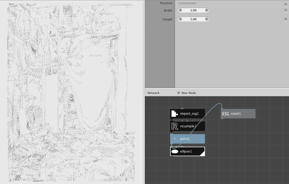
Task: Click the dotted artwork in the viewer
Action: coord(71,92)
